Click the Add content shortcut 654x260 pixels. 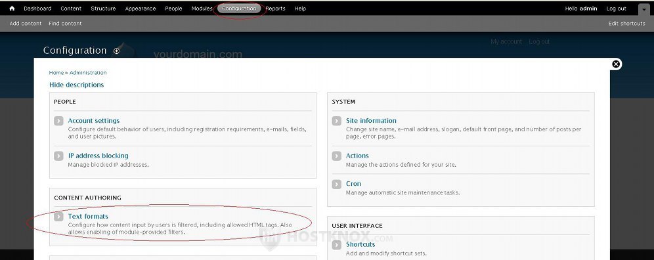[26, 24]
